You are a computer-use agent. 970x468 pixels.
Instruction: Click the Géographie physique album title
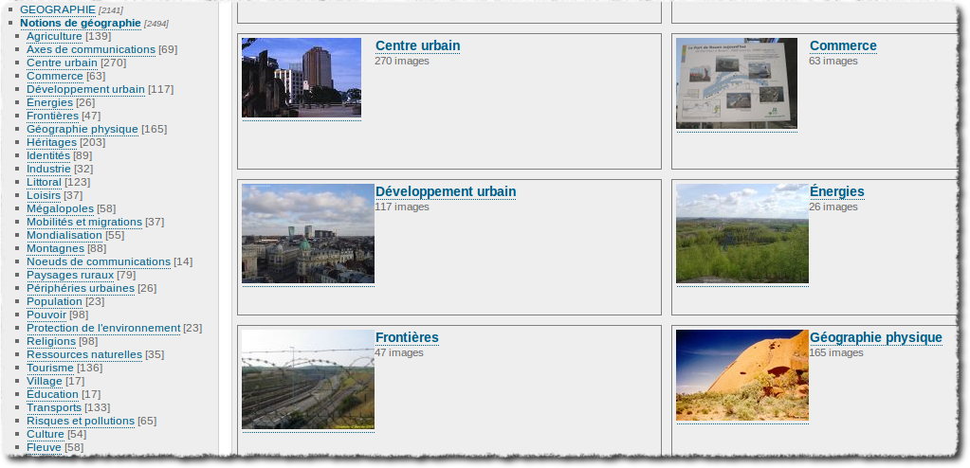pyautogui.click(x=875, y=337)
